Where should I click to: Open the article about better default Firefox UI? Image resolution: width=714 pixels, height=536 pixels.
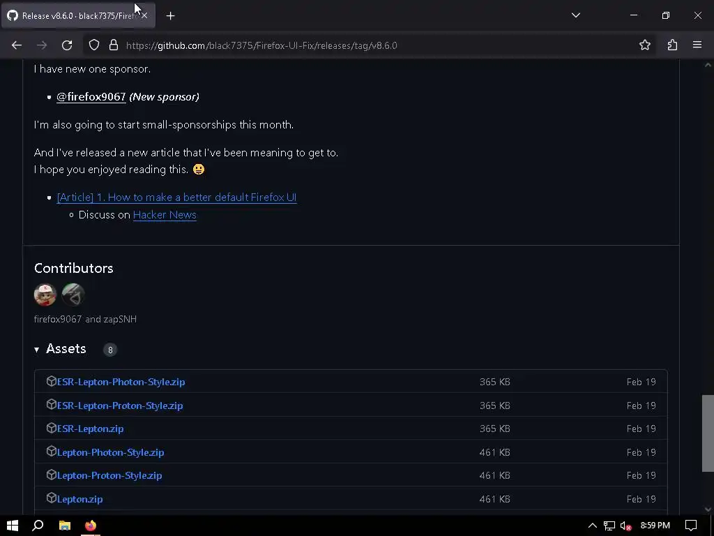coord(176,198)
